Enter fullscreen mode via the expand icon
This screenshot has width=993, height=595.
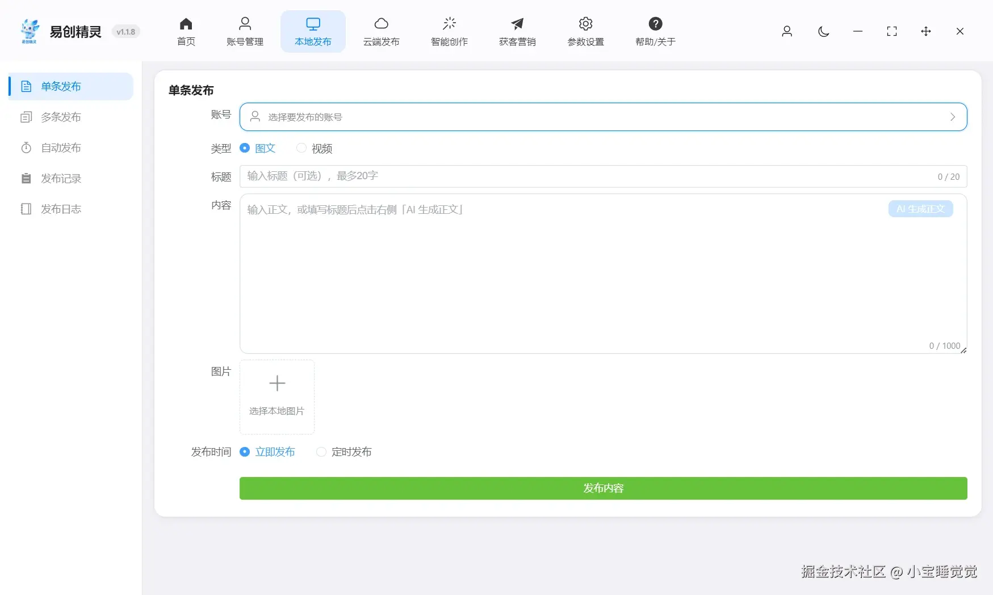point(892,32)
